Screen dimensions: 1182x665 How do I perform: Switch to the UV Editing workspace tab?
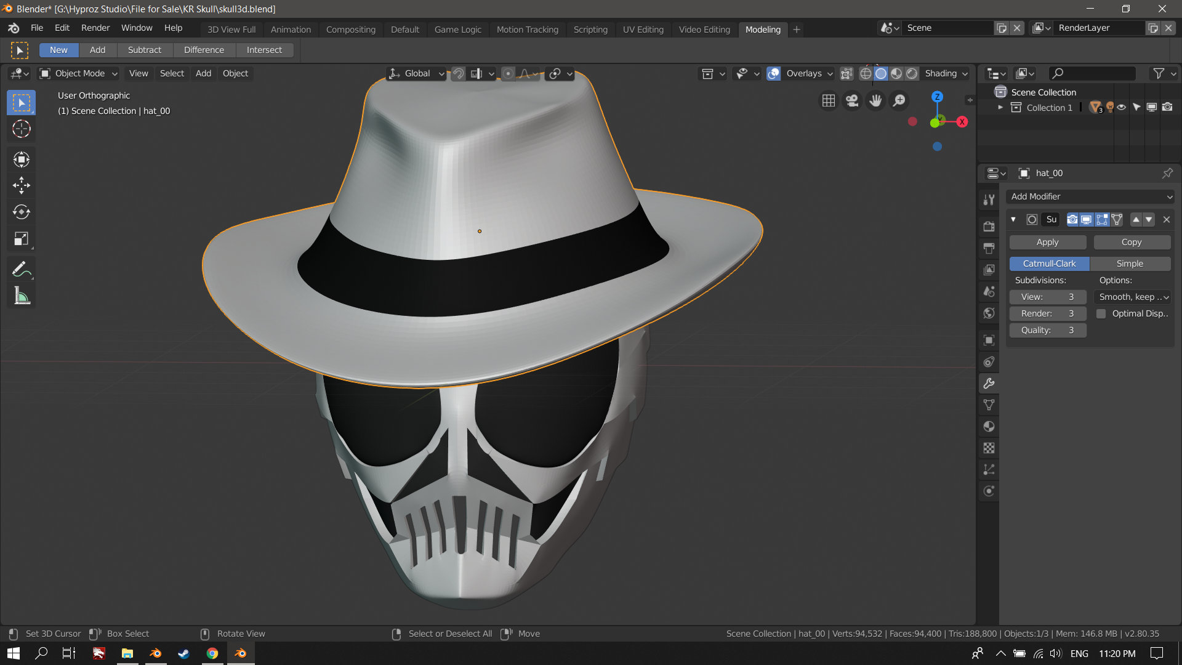click(x=643, y=29)
